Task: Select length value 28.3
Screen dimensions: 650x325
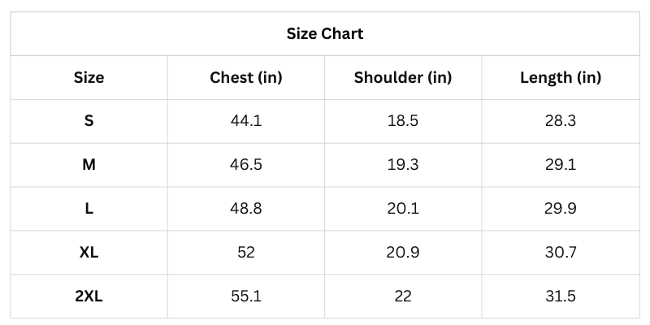Action: 561,121
